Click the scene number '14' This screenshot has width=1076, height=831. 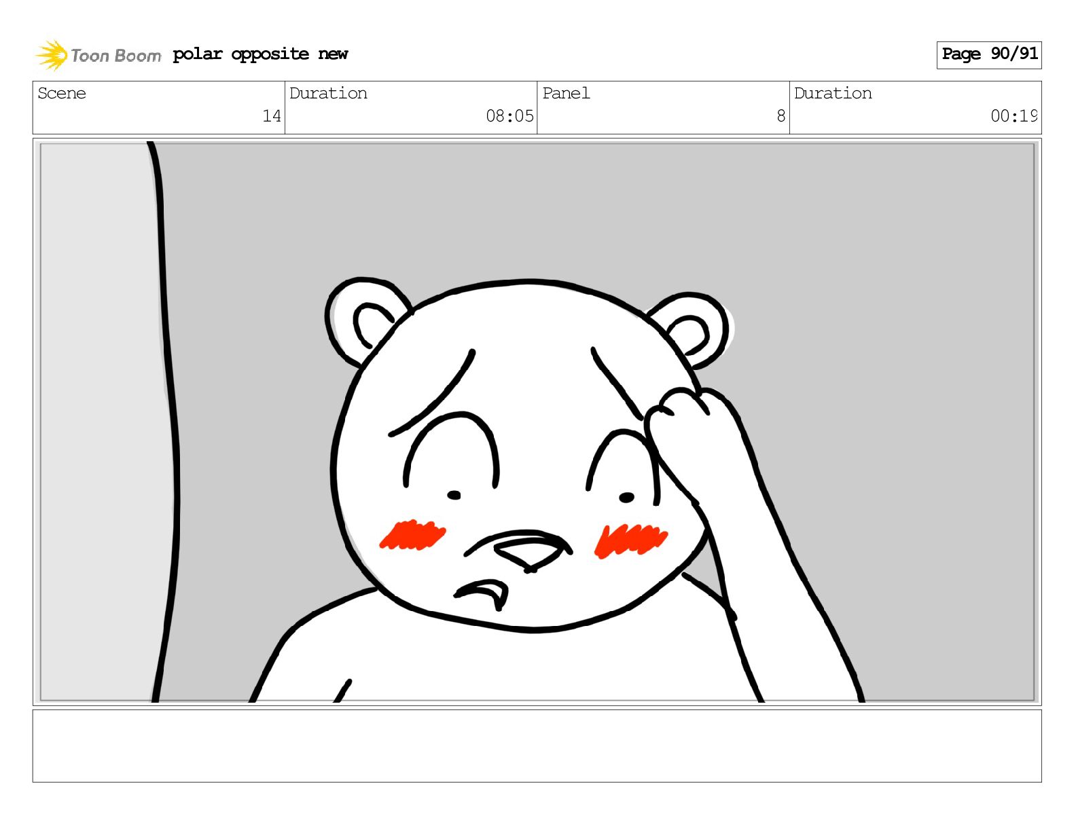[x=272, y=116]
